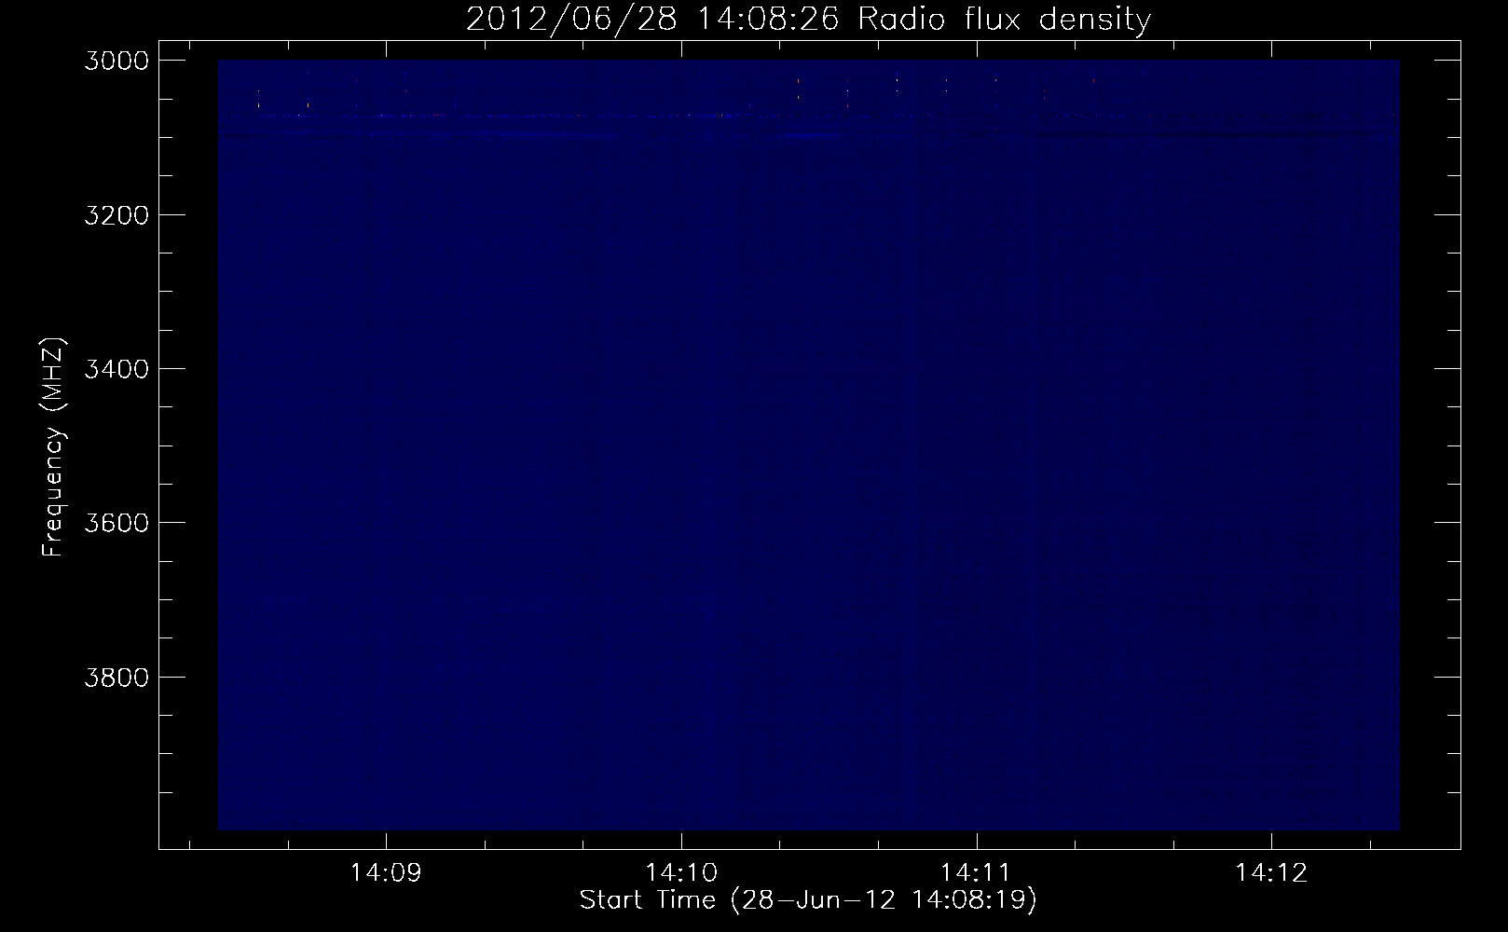Screen dimensions: 1508x932
Task: Click the 14:10 time axis label
Action: (x=681, y=873)
